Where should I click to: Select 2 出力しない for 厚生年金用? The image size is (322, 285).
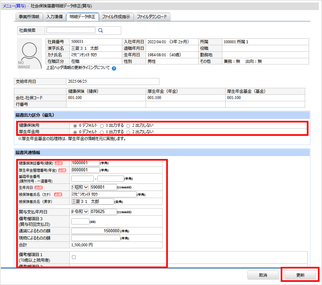pos(128,132)
